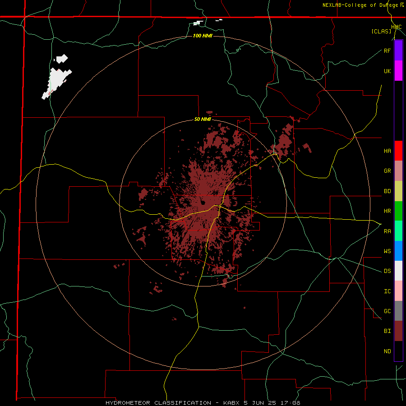Click the BD legend label

tap(387, 191)
